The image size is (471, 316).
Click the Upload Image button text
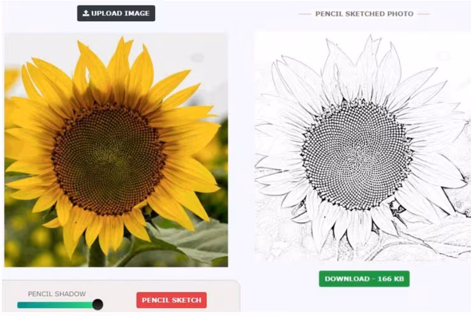120,13
